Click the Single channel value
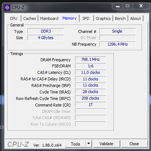 pyautogui.click(x=117, y=31)
